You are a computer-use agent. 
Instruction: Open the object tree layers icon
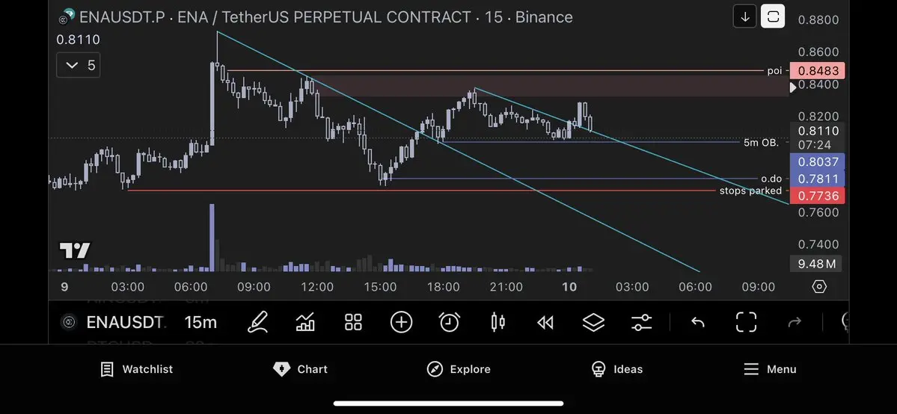pyautogui.click(x=593, y=322)
